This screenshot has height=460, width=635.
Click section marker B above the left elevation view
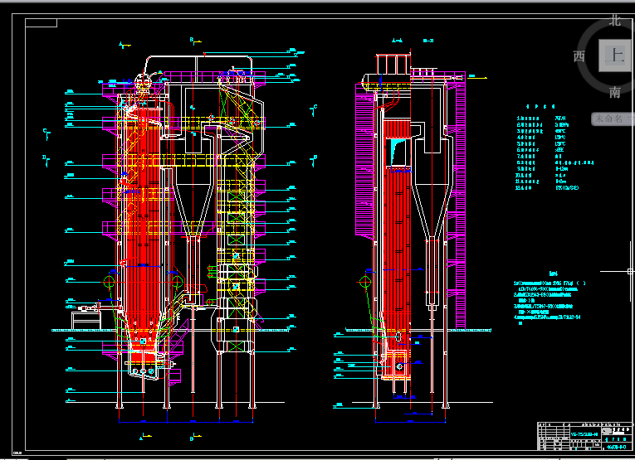pos(192,39)
